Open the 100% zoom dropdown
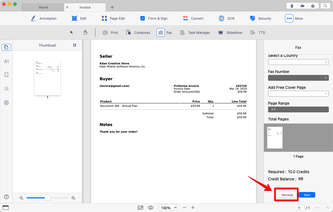 click(x=168, y=208)
